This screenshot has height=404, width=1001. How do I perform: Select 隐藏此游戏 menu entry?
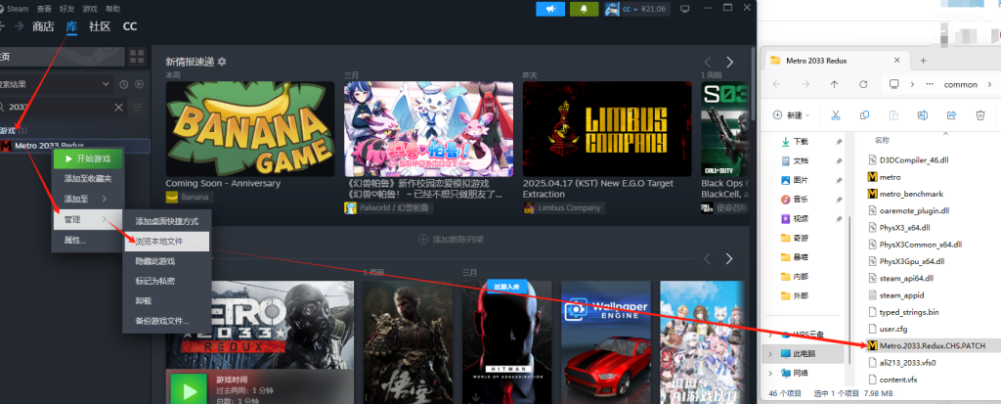pos(166,261)
